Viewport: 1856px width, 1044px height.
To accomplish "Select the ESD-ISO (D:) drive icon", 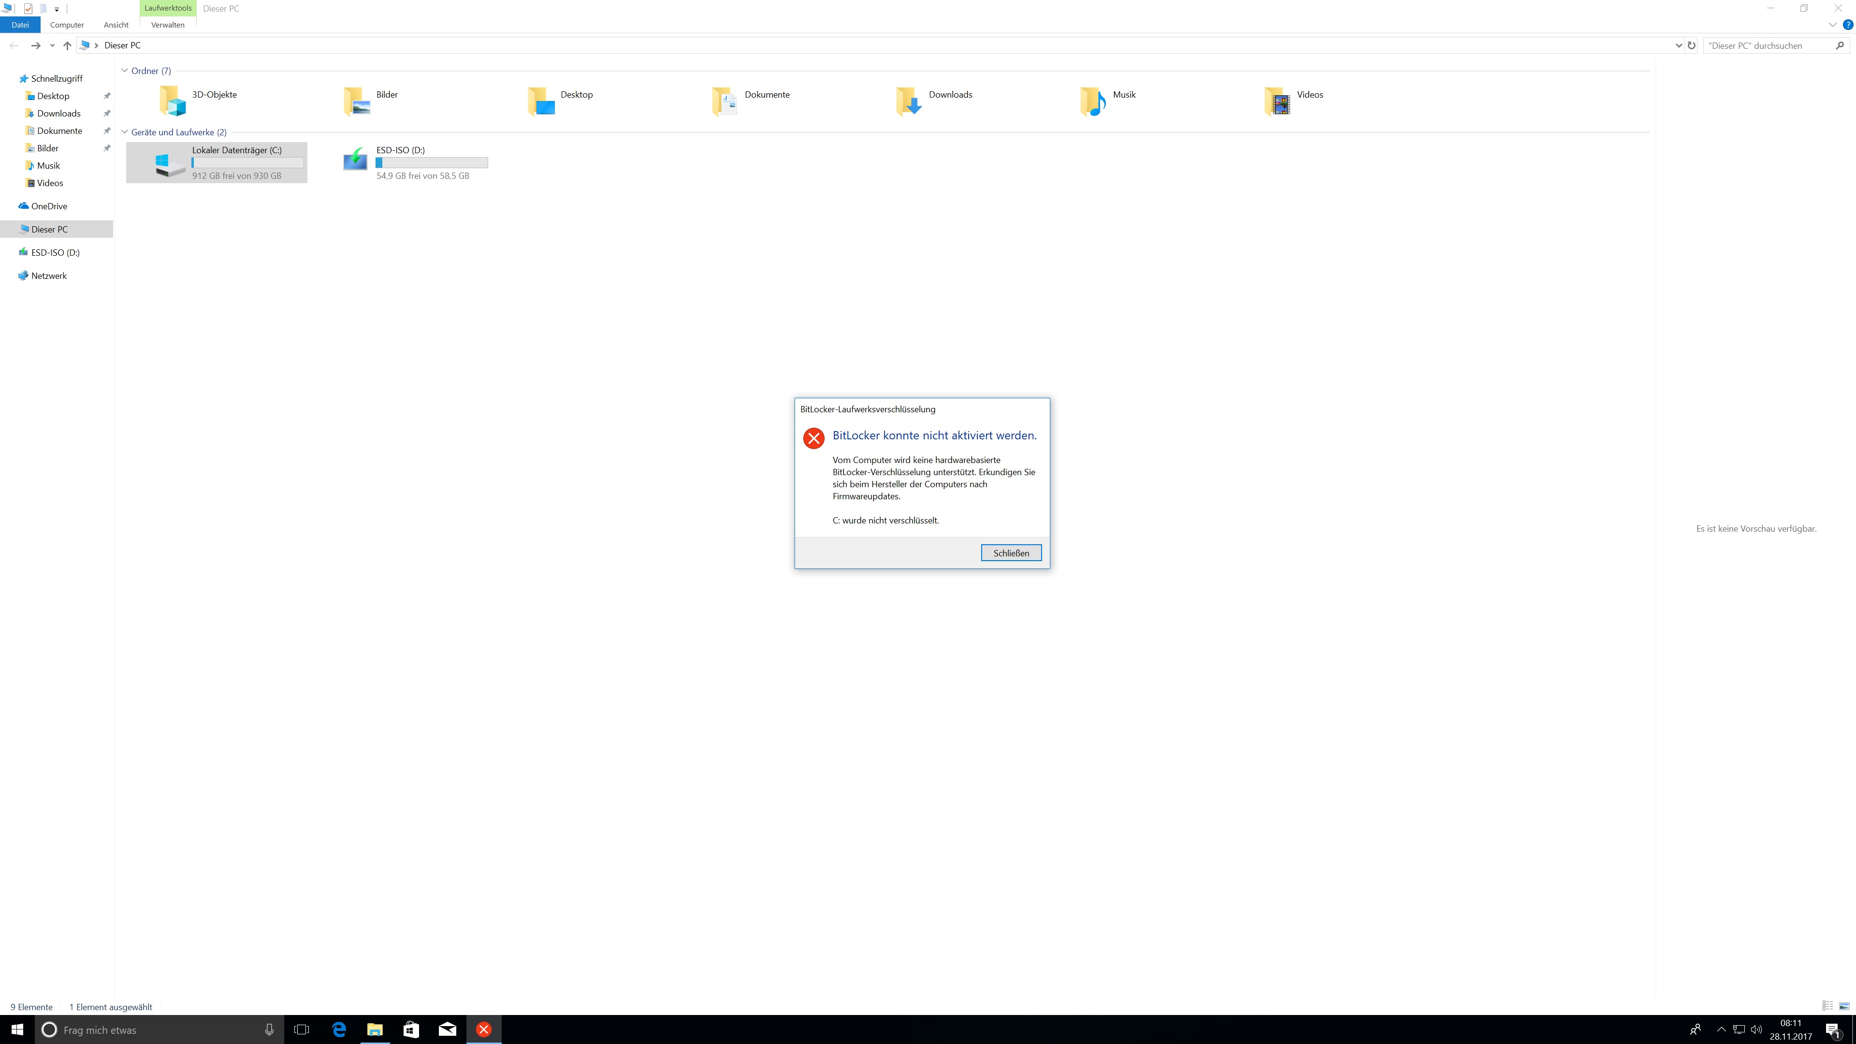I will (x=355, y=160).
